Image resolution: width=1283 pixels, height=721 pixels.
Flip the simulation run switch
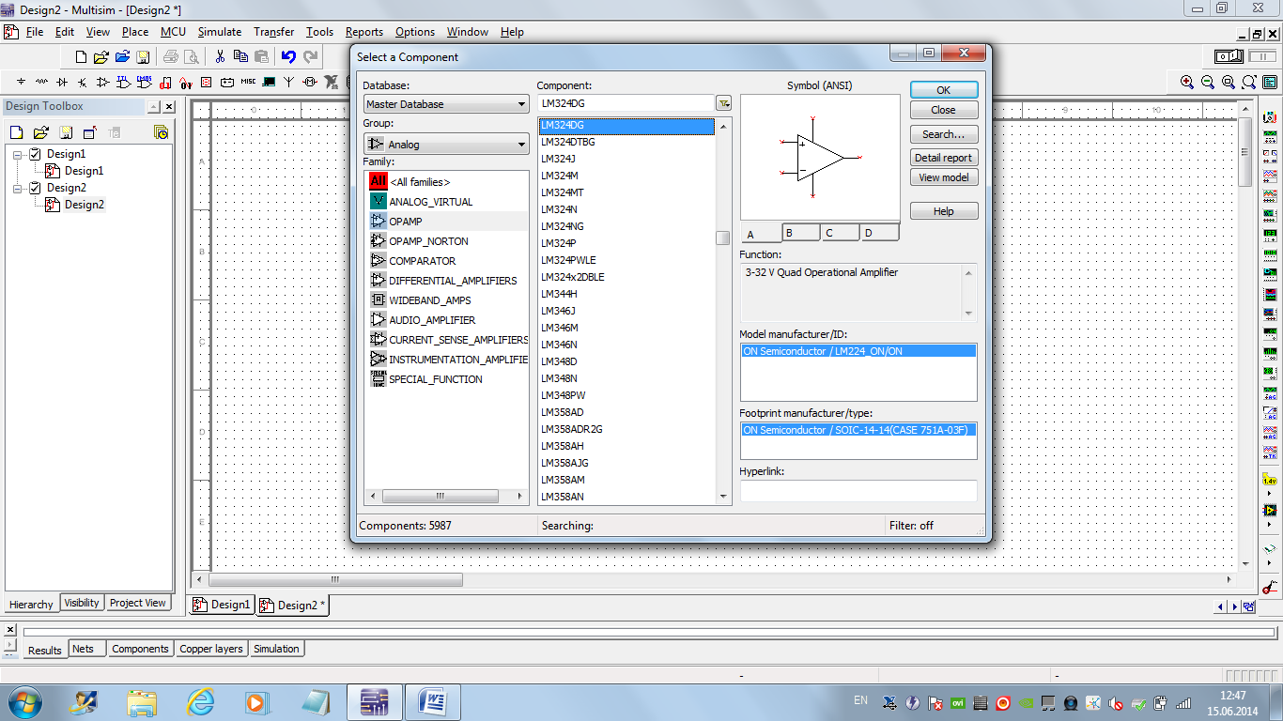click(x=1229, y=57)
